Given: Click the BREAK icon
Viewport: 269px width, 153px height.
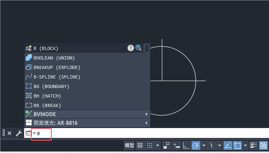Looking at the screenshot, I should [29, 105].
